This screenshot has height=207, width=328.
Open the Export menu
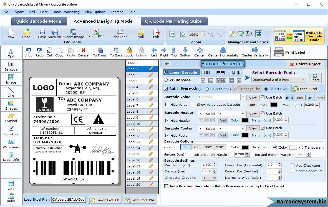tap(18, 12)
